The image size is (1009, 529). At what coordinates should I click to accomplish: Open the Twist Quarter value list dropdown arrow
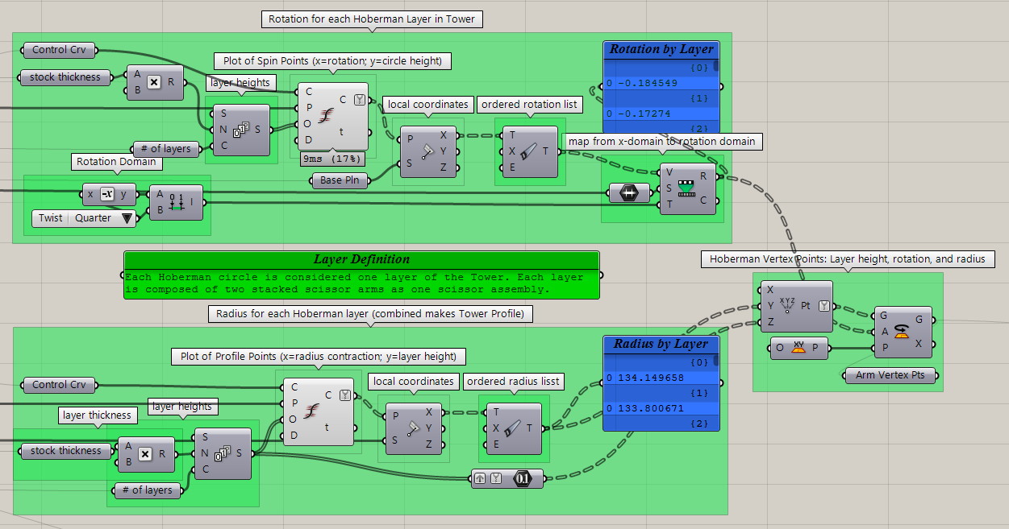pyautogui.click(x=127, y=218)
